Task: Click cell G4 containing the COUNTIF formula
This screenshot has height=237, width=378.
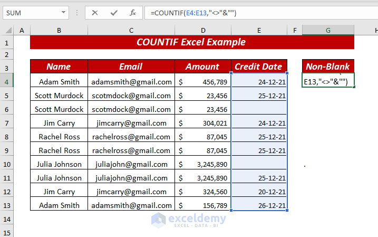Action: point(328,80)
